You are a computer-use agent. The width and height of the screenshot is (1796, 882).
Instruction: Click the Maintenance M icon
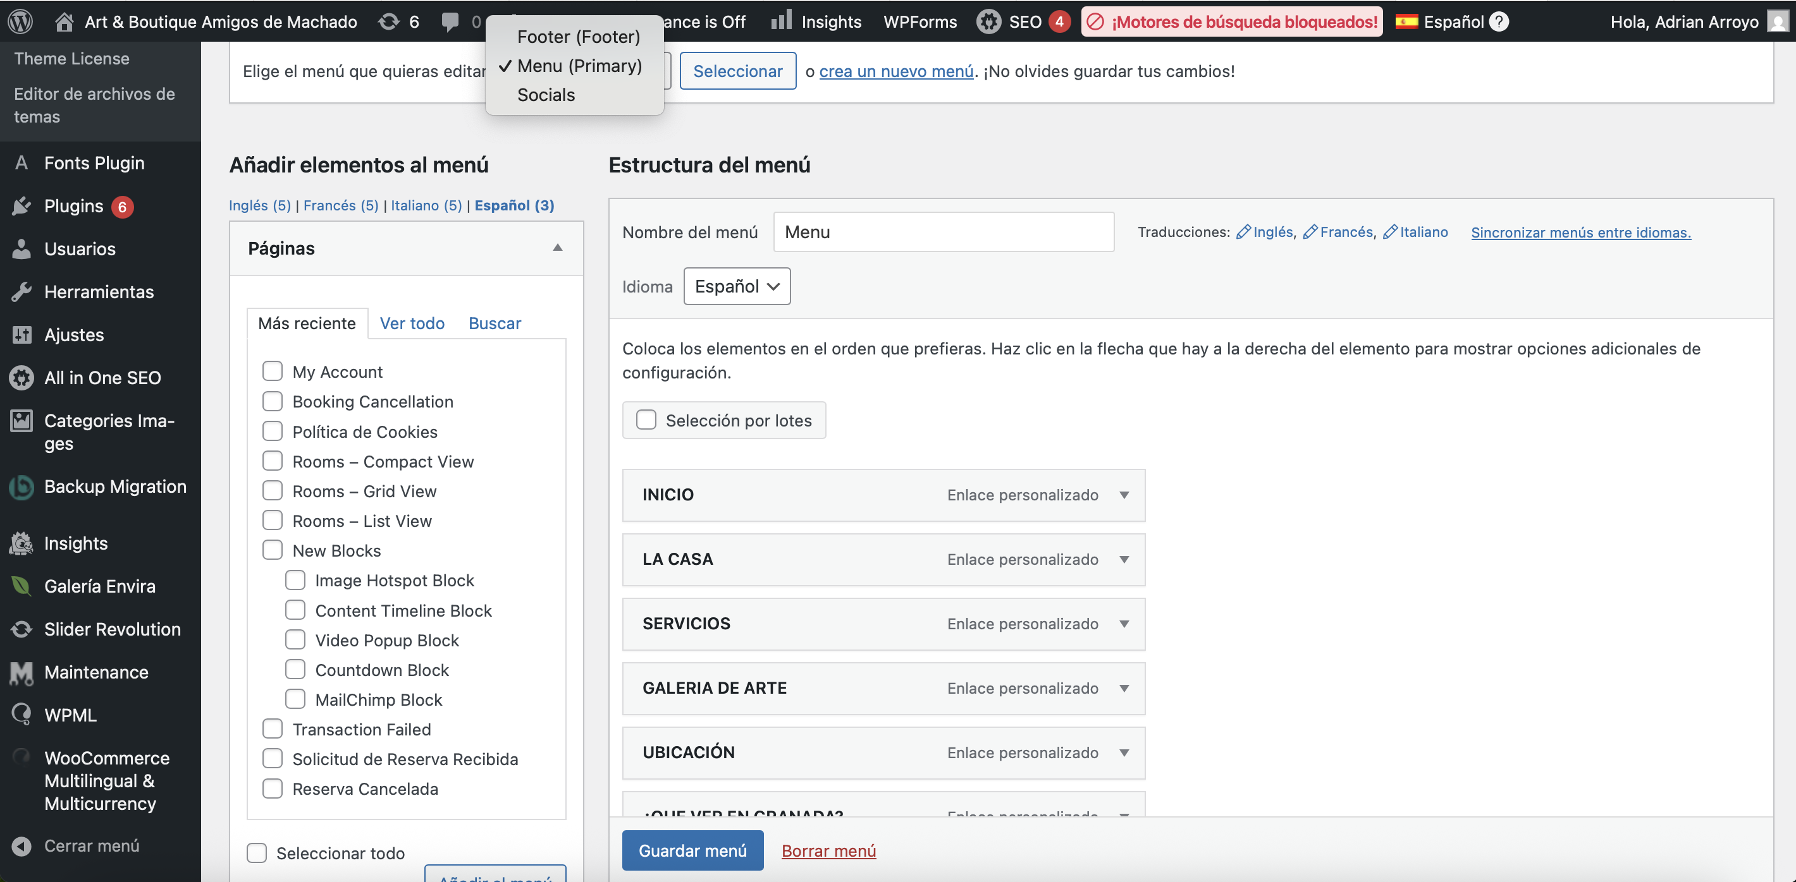coord(22,673)
